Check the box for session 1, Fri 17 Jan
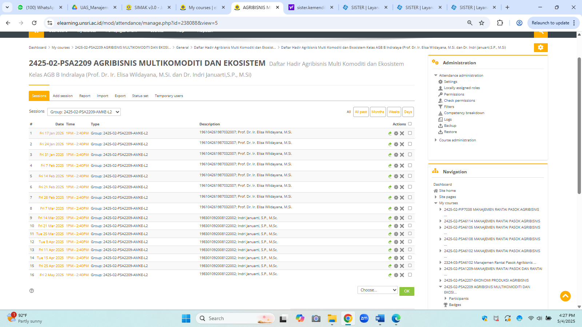The height and width of the screenshot is (327, 582). tap(410, 133)
